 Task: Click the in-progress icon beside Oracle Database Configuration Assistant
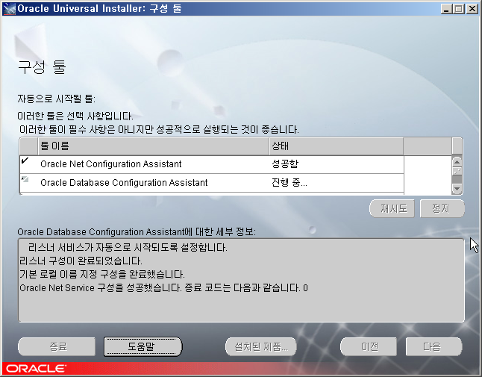coord(25,179)
